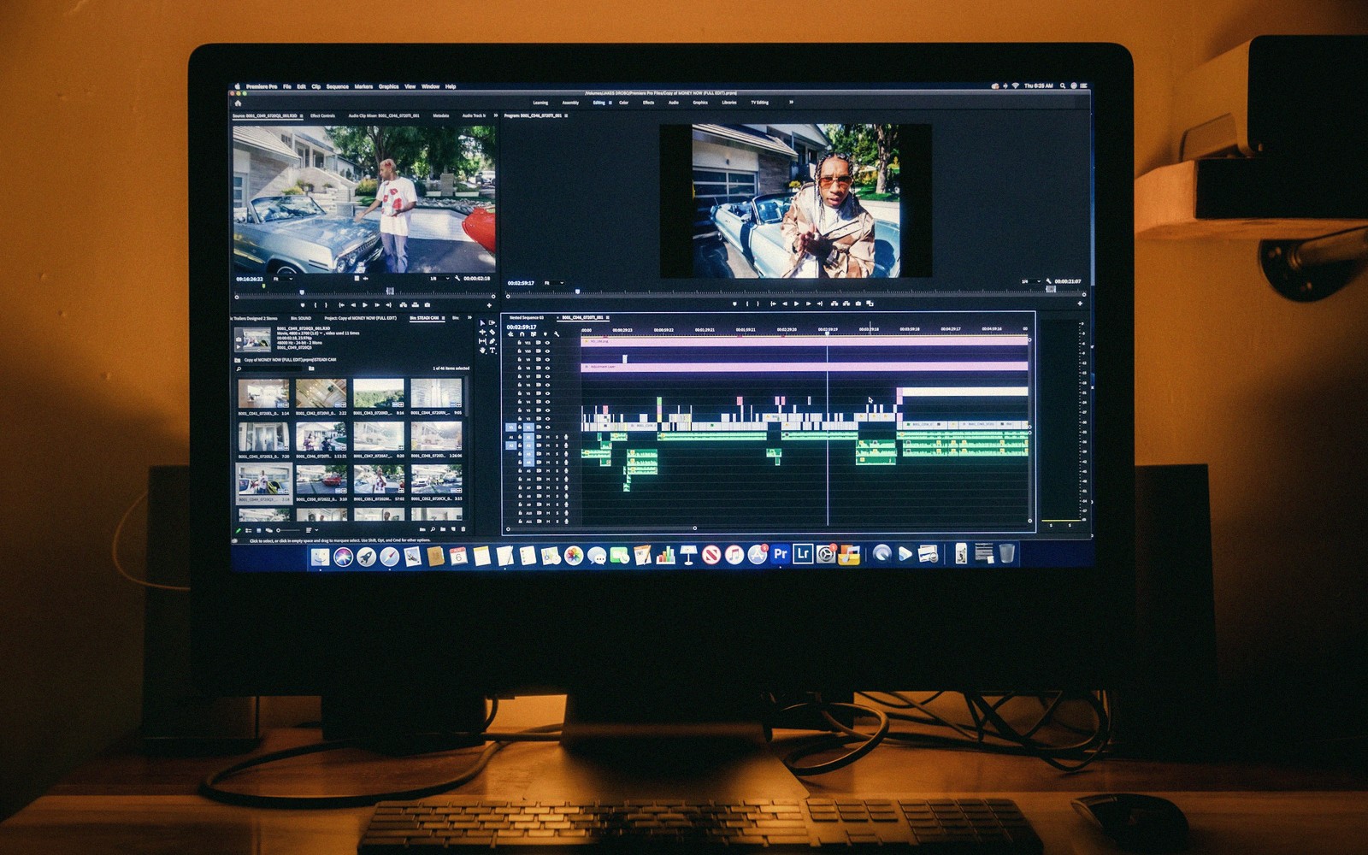Toggle Linked Selection in the timeline

[534, 334]
